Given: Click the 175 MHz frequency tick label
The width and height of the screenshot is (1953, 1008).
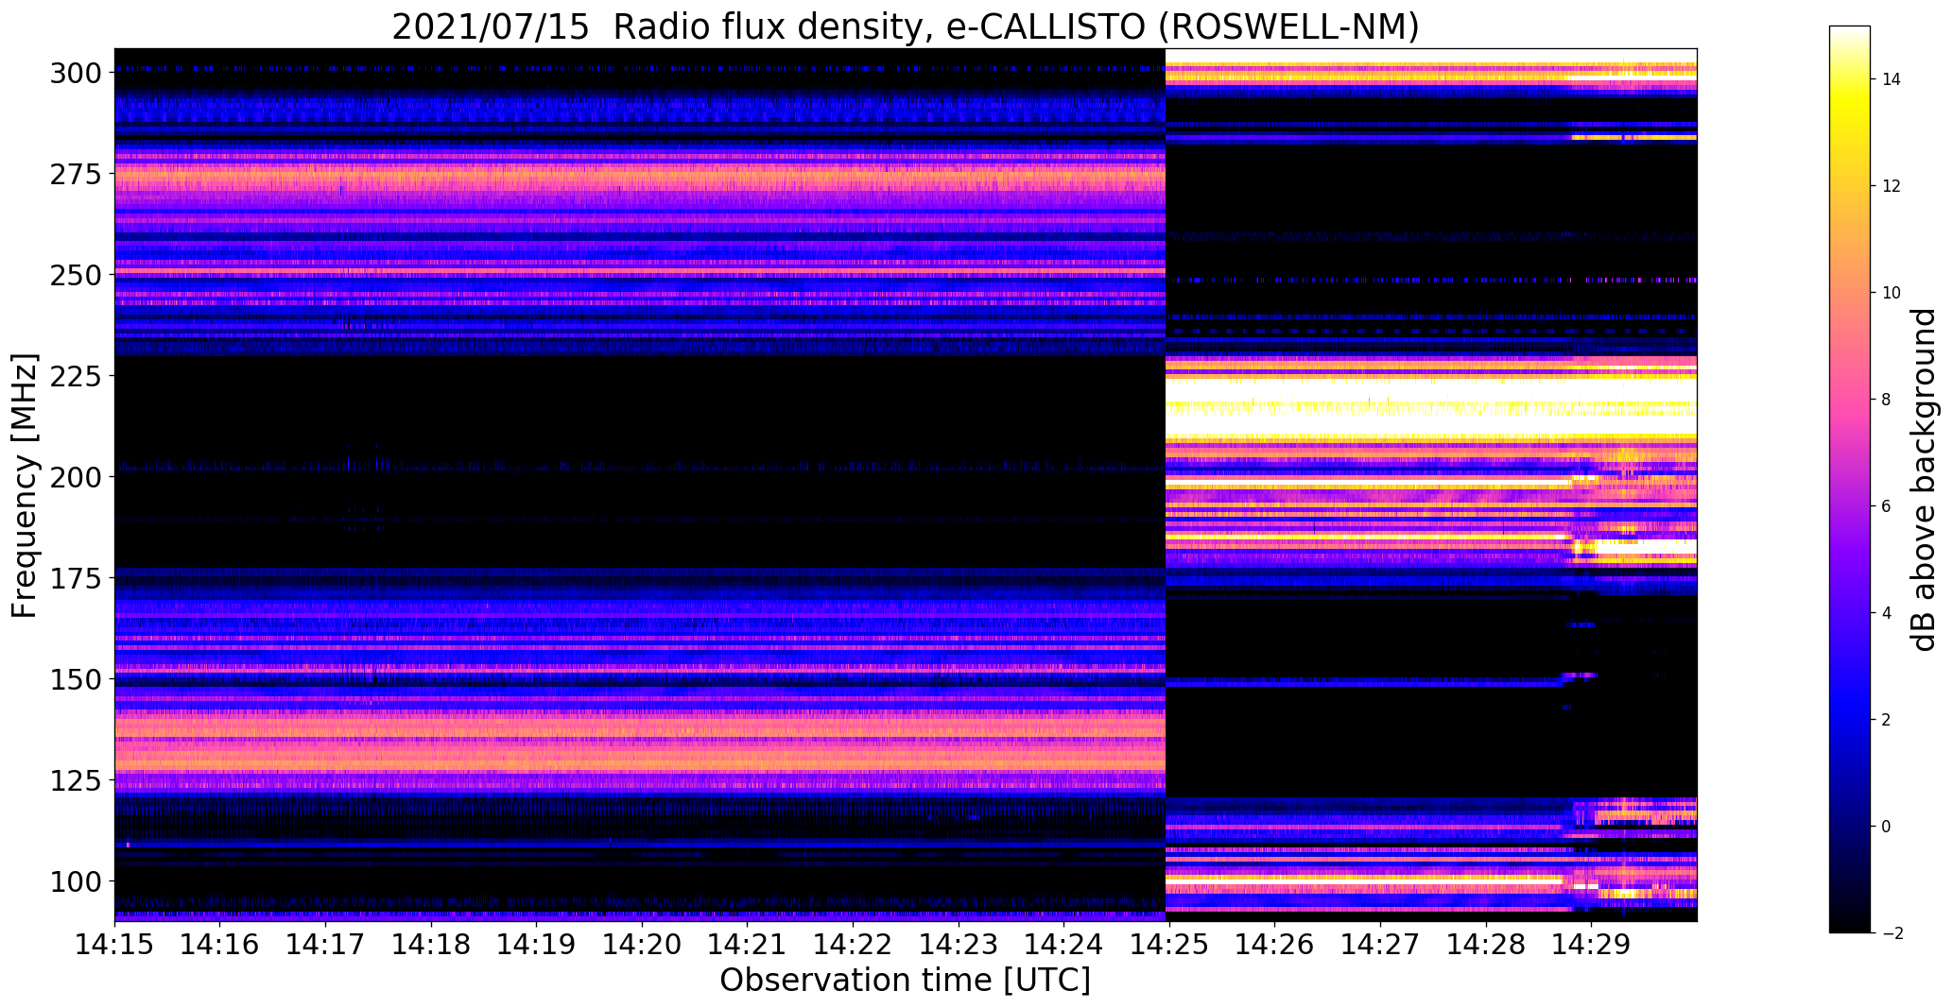Looking at the screenshot, I should click(x=76, y=578).
